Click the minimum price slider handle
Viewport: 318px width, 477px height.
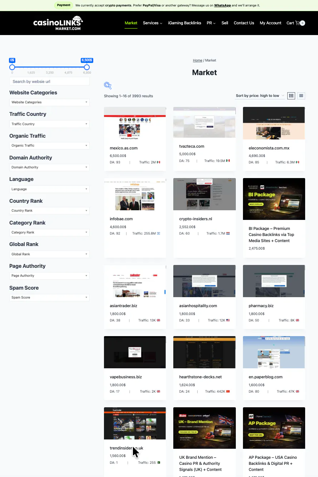(12, 67)
